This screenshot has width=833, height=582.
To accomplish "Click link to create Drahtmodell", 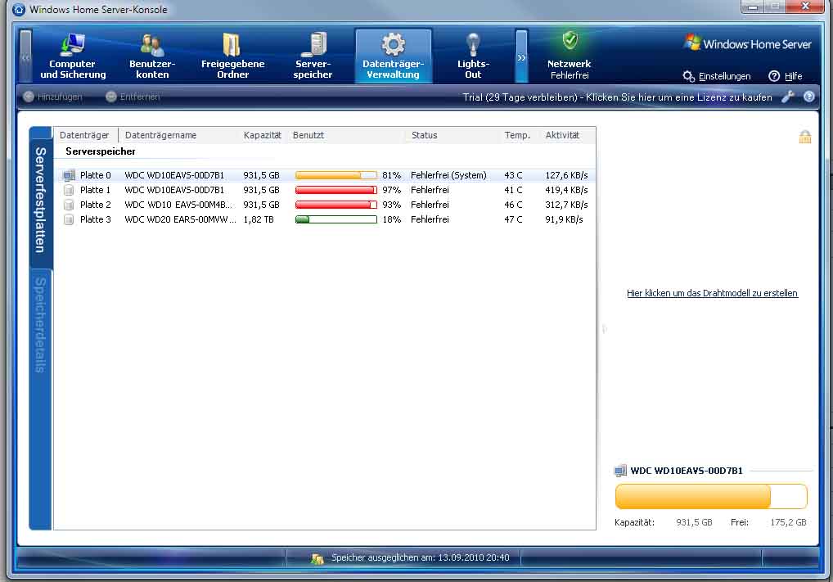I will click(x=712, y=293).
